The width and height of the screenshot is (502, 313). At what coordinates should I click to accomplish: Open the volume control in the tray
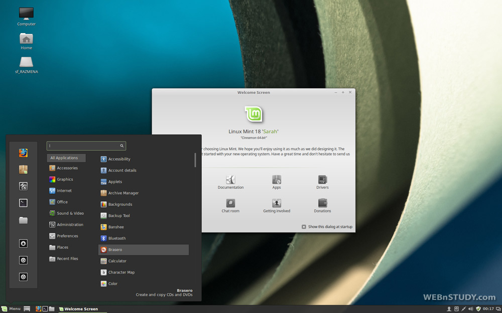pos(471,309)
